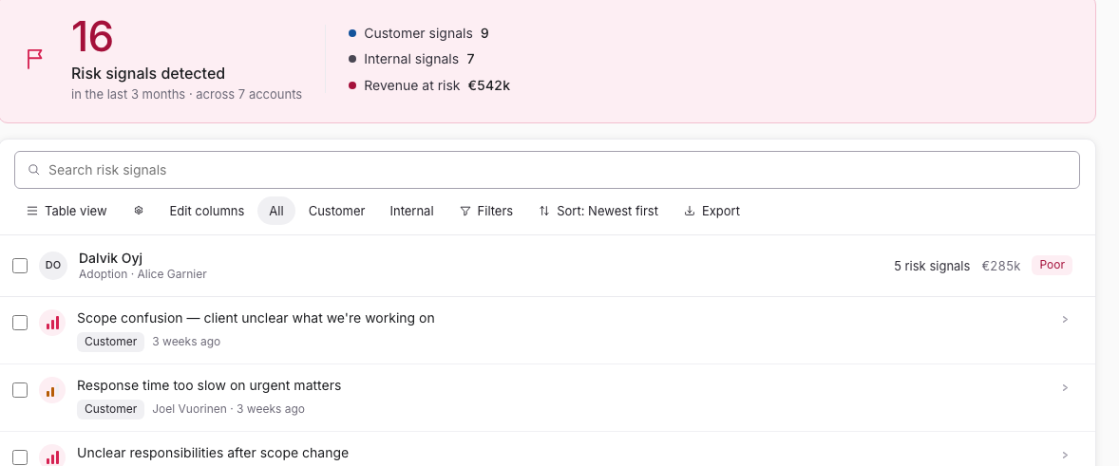Switch to the Customer filter tab
The image size is (1119, 466).
pos(337,211)
